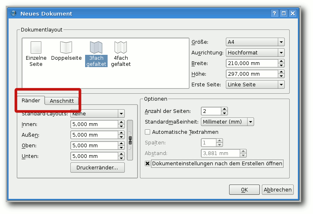Decrease the Breite value
Image resolution: width=313 pixels, height=214 pixels.
[281, 65]
